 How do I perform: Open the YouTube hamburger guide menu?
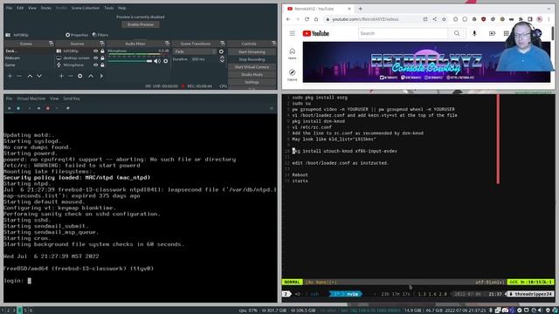tap(293, 33)
